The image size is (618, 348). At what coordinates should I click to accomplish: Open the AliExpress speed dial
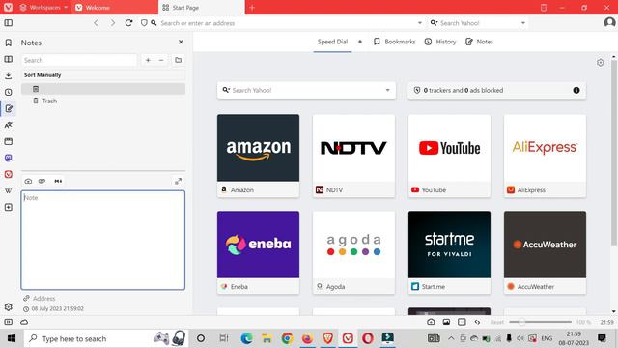tap(545, 156)
